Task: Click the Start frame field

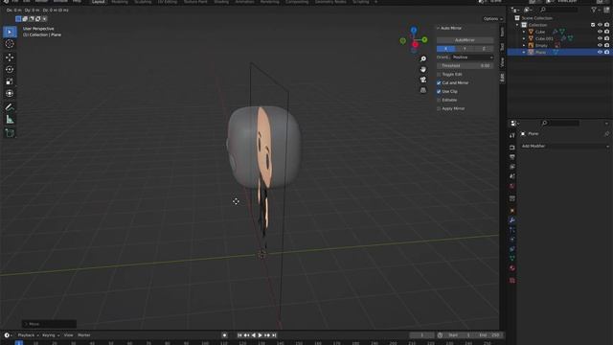Action: coord(460,335)
